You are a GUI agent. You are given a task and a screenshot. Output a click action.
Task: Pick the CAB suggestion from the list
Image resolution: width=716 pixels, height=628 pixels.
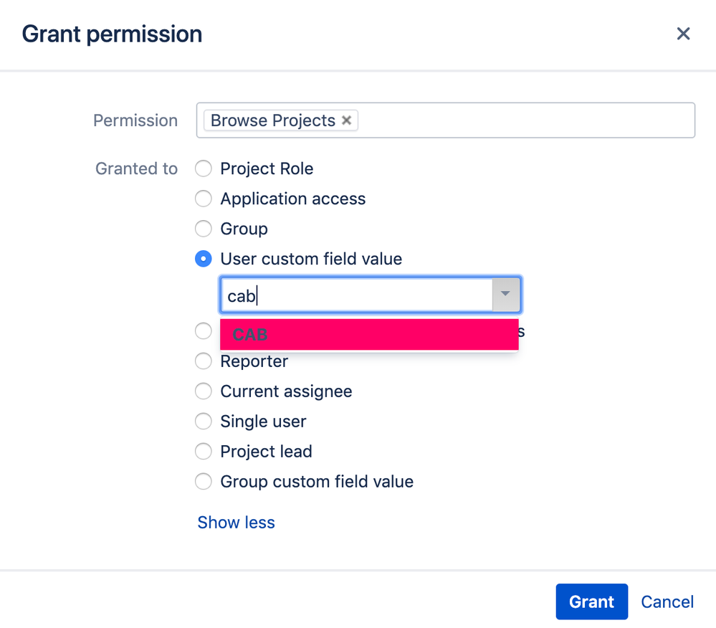coord(368,335)
